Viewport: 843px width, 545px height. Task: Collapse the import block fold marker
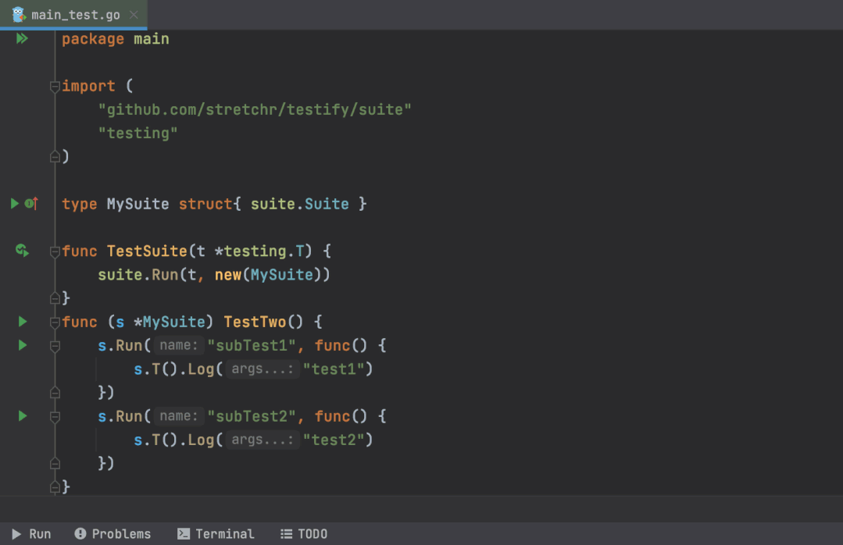click(55, 87)
